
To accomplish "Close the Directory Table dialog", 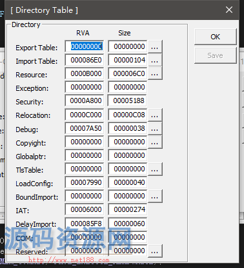I will [x=229, y=10].
